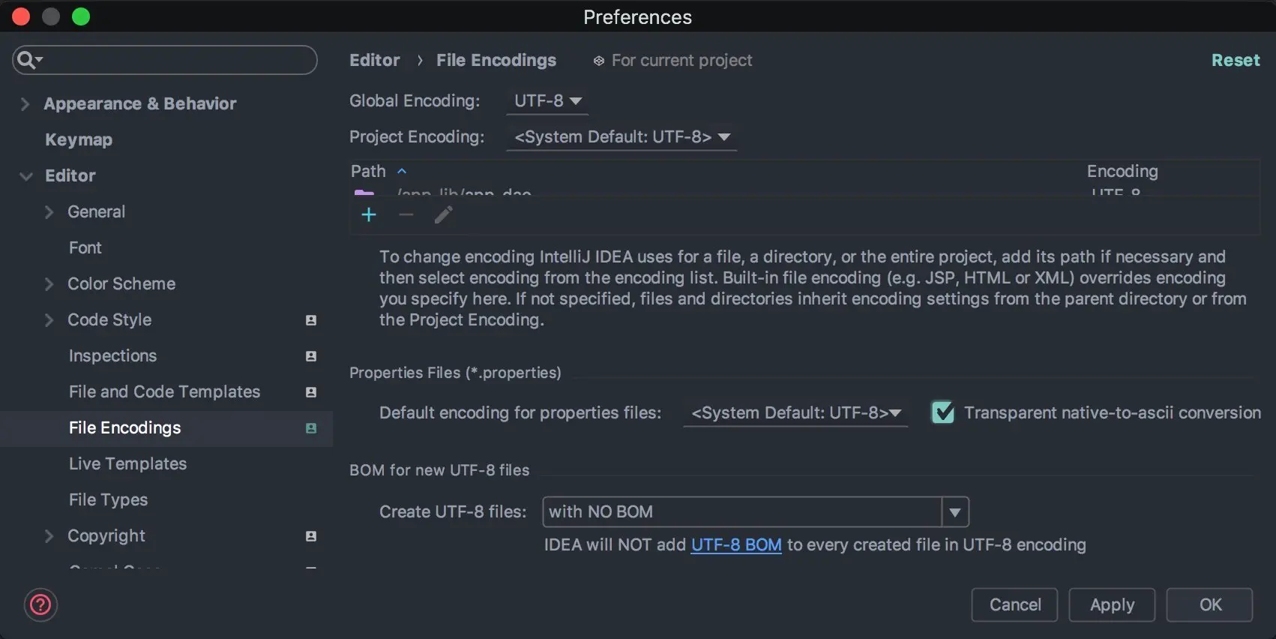
Task: Click the plus icon to add path
Action: point(369,215)
